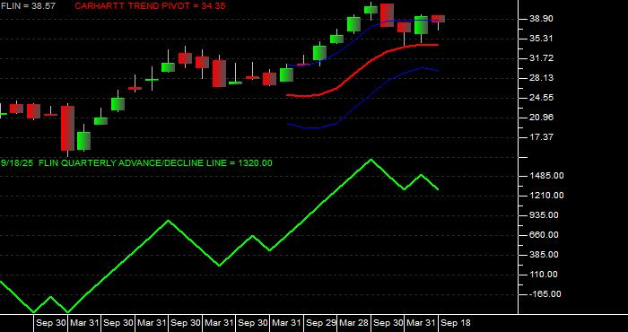Select the CARHARTT TREND PIVOT = 34.35 label
The image size is (628, 332).
tap(150, 6)
